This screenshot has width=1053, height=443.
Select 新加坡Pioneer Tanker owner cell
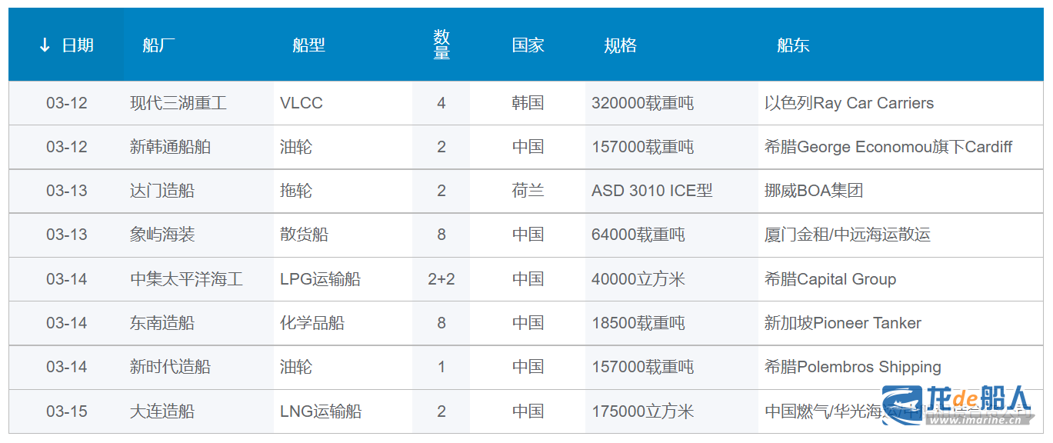click(842, 323)
